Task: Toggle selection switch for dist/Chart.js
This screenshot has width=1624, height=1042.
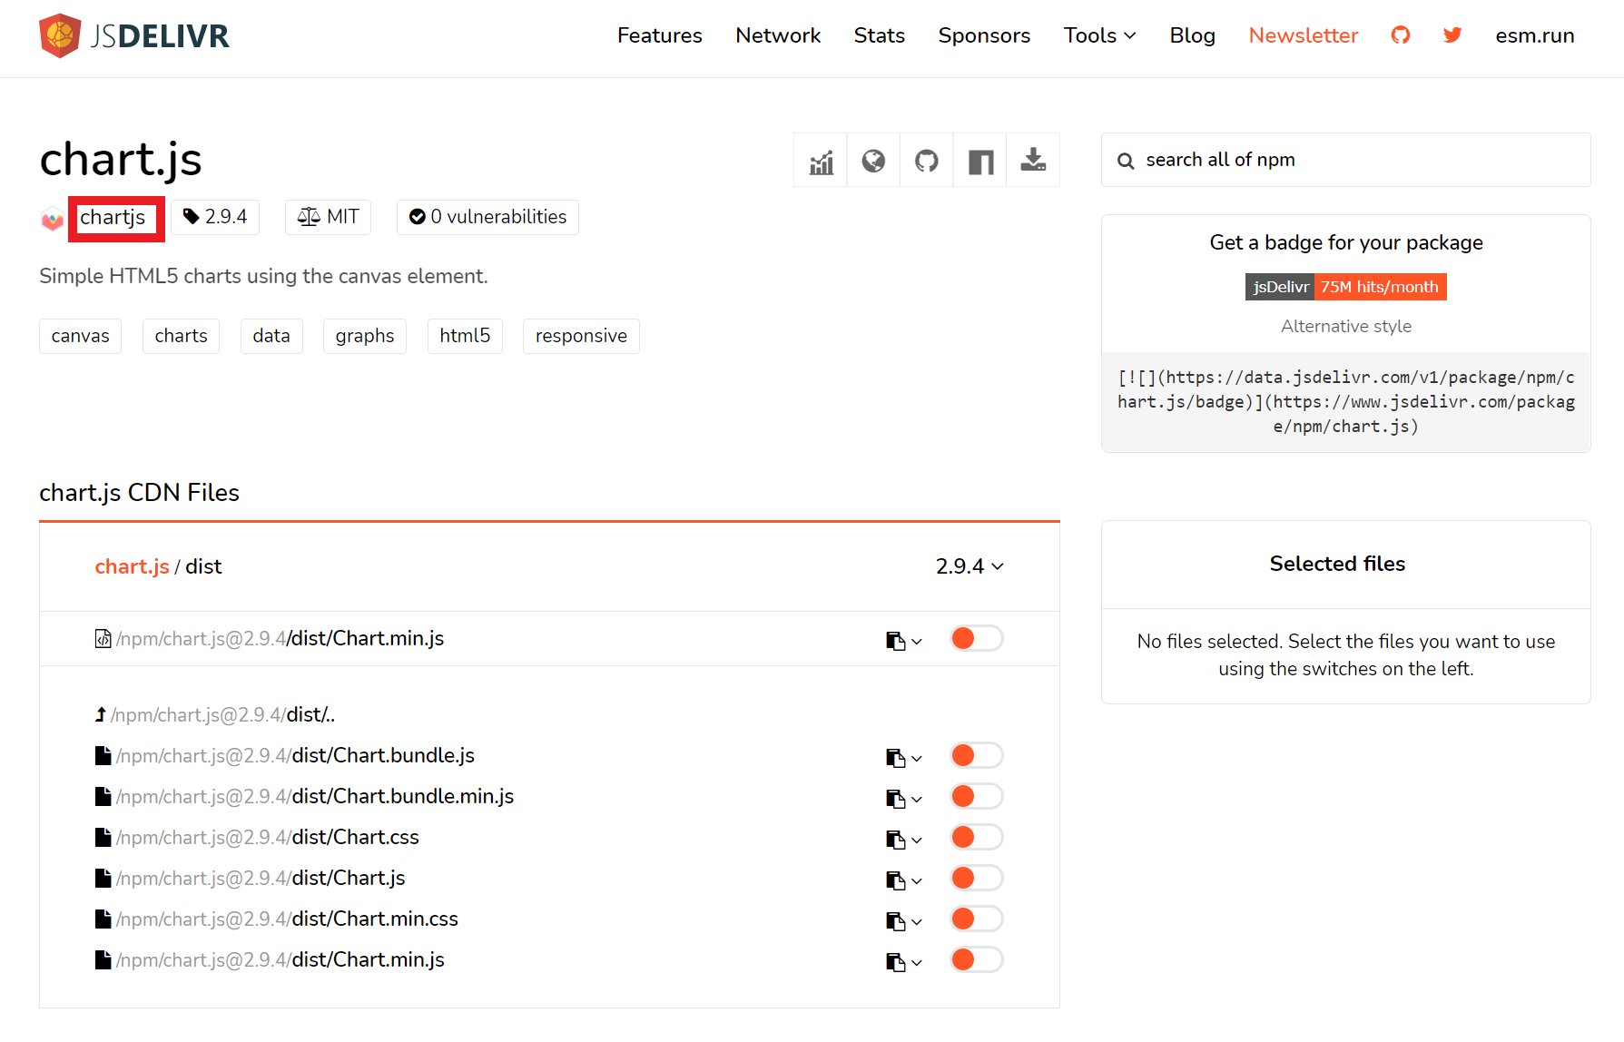Action: click(977, 878)
